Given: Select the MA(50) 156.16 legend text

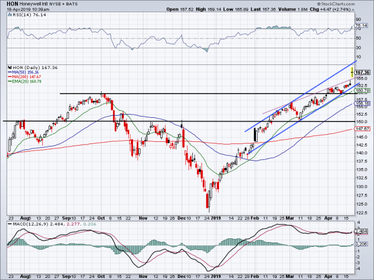Looking at the screenshot, I should (25, 72).
